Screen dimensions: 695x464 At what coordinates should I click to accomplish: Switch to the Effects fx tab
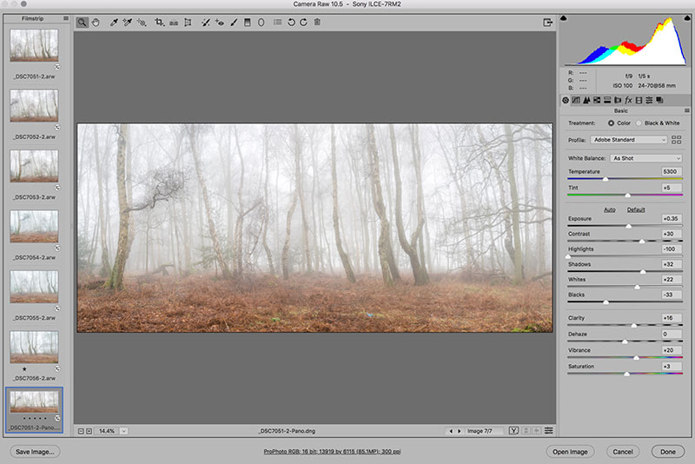pyautogui.click(x=628, y=100)
